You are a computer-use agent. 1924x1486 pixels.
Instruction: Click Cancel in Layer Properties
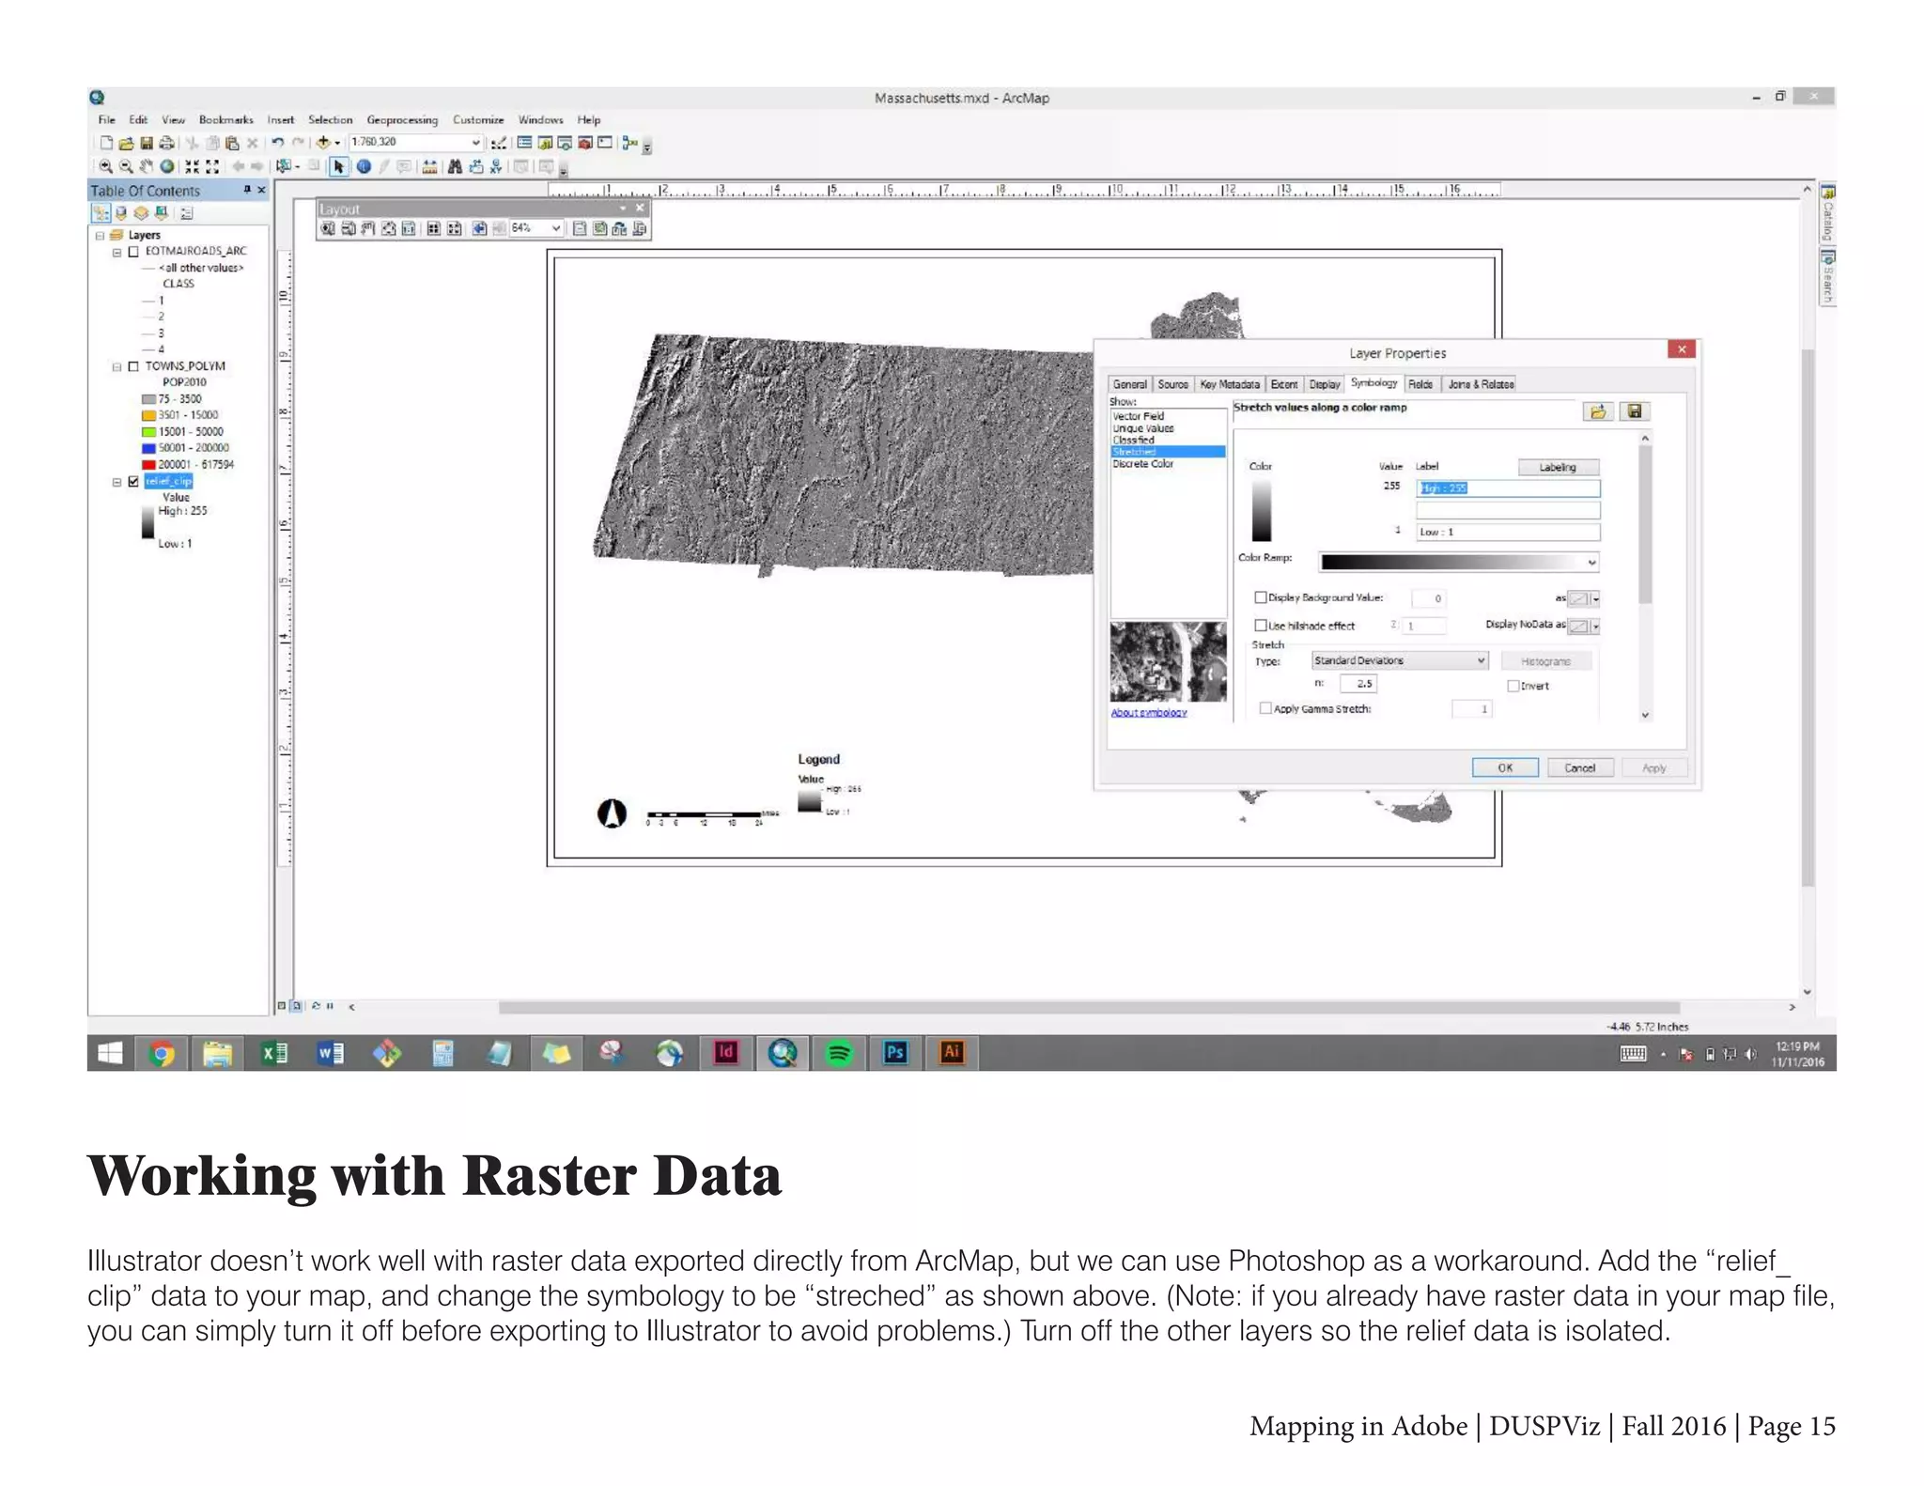[1580, 767]
